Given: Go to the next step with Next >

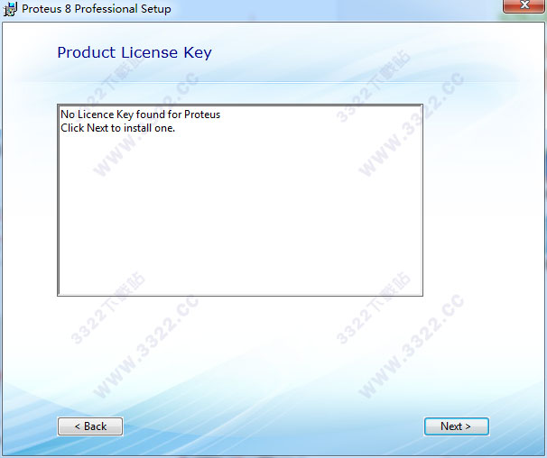Looking at the screenshot, I should coord(457,426).
